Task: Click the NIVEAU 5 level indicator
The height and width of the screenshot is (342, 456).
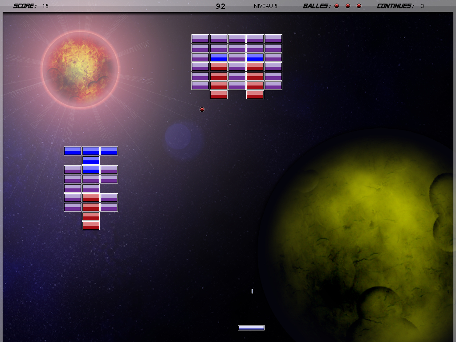Action: (x=265, y=6)
